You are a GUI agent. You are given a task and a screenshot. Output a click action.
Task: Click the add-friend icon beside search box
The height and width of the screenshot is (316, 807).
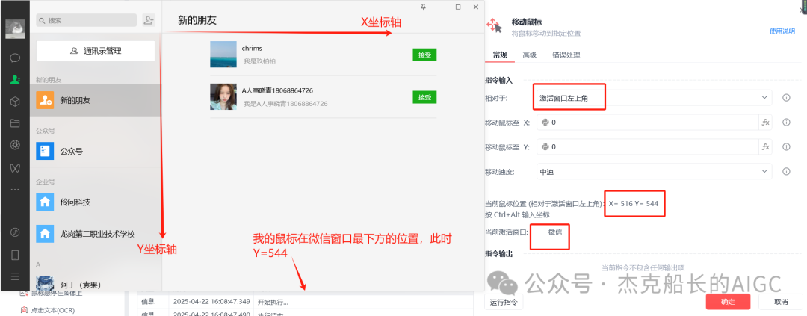point(149,20)
